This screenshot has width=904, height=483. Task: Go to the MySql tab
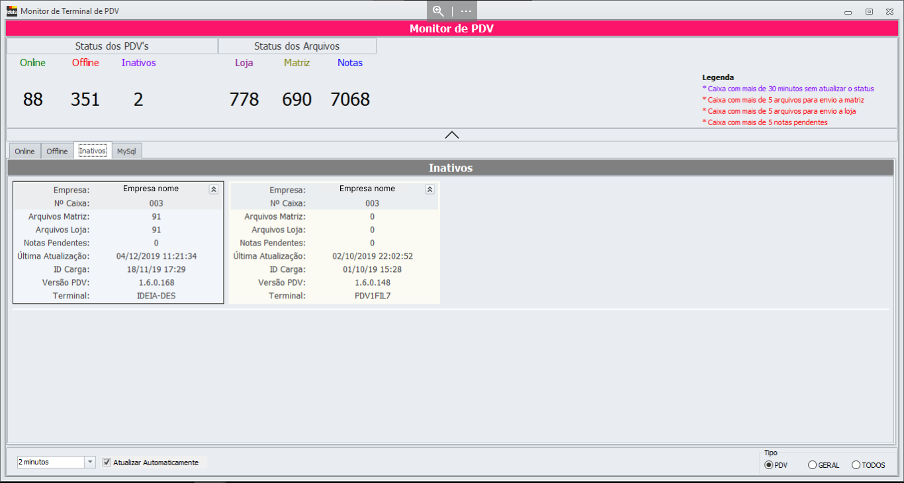pos(126,152)
